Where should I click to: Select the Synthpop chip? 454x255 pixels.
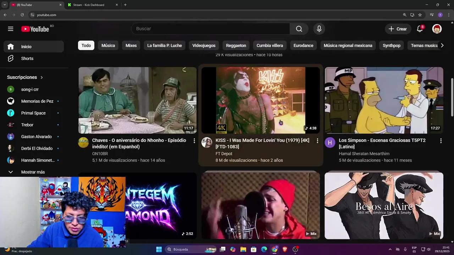[392, 45]
